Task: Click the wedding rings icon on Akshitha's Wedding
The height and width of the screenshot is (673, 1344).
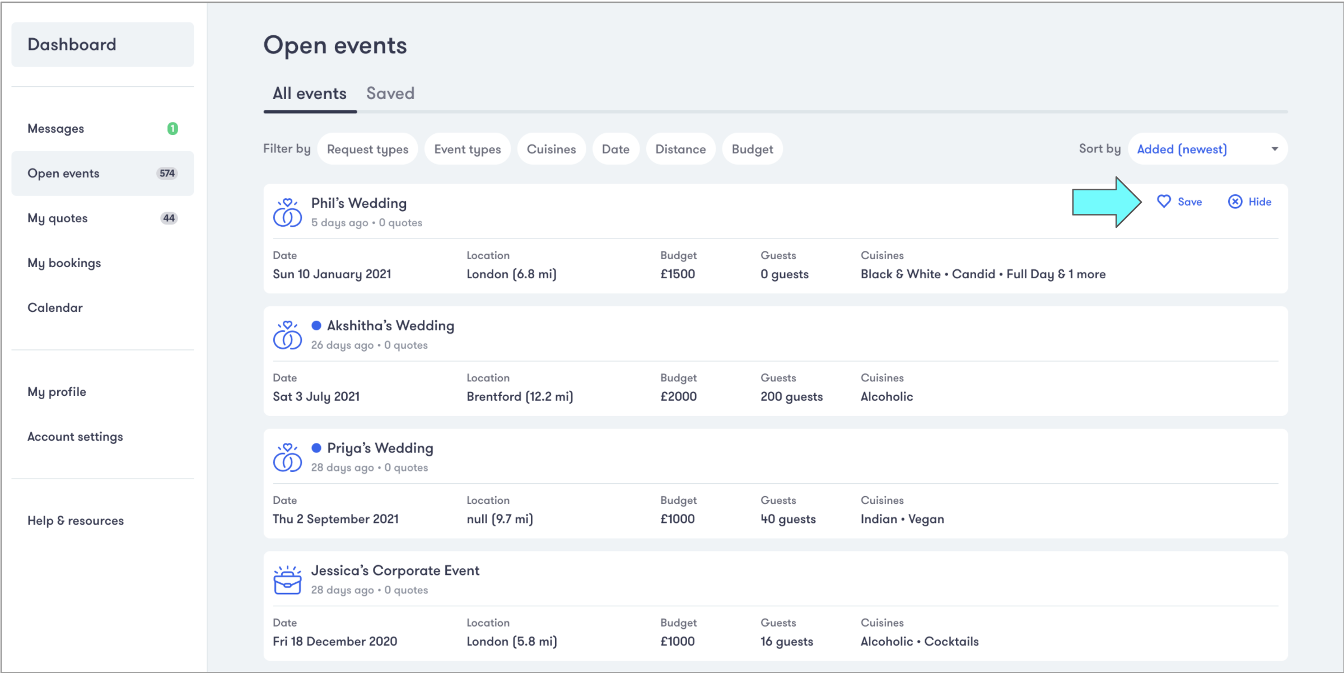Action: click(x=287, y=335)
